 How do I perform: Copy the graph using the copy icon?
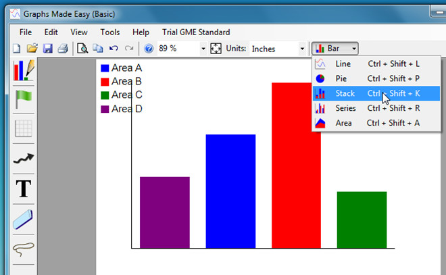pyautogui.click(x=98, y=49)
